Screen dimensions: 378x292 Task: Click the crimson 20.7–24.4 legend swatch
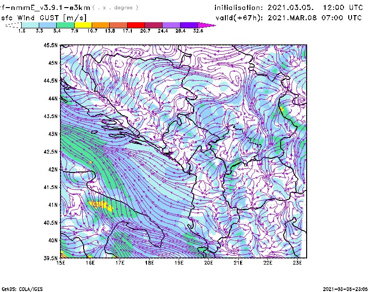tap(154, 25)
